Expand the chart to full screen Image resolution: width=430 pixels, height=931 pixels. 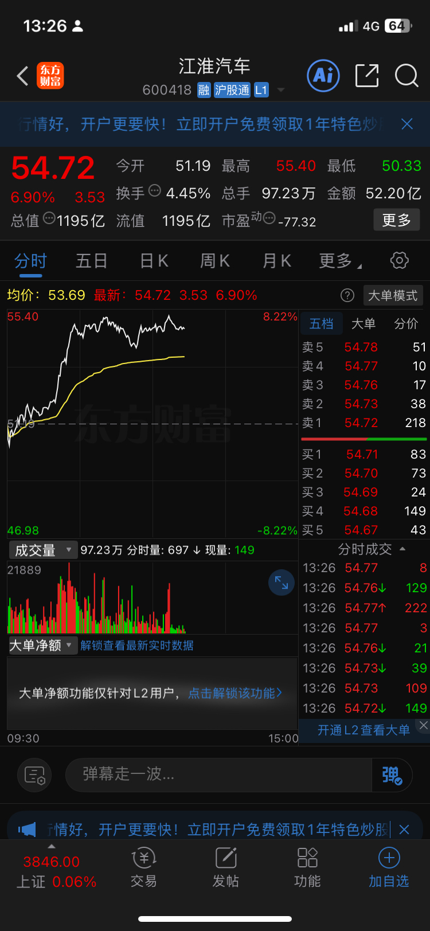point(282,582)
